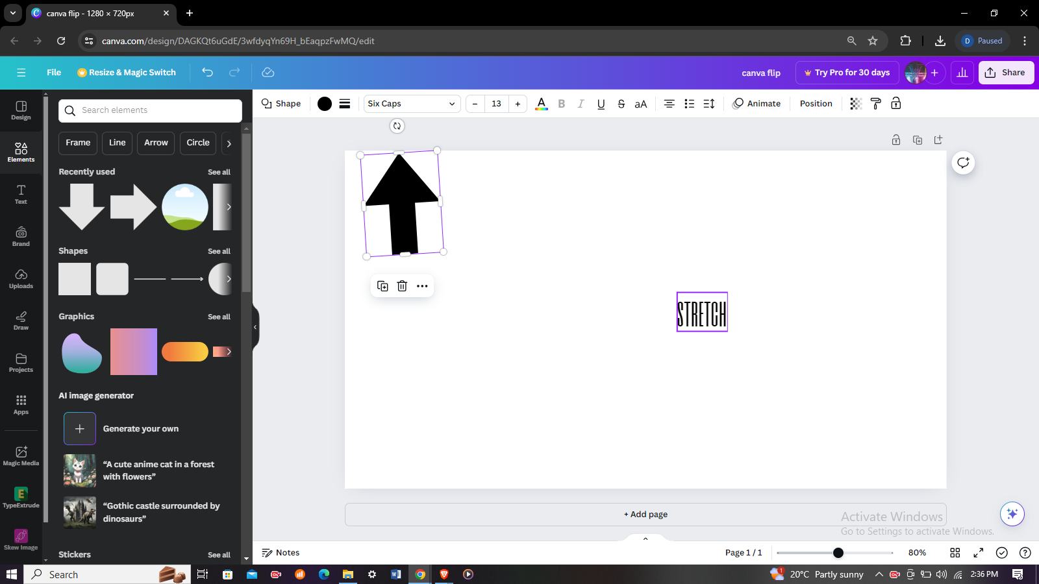This screenshot has height=584, width=1039.
Task: Expand more shape category chips
Action: pos(229,143)
